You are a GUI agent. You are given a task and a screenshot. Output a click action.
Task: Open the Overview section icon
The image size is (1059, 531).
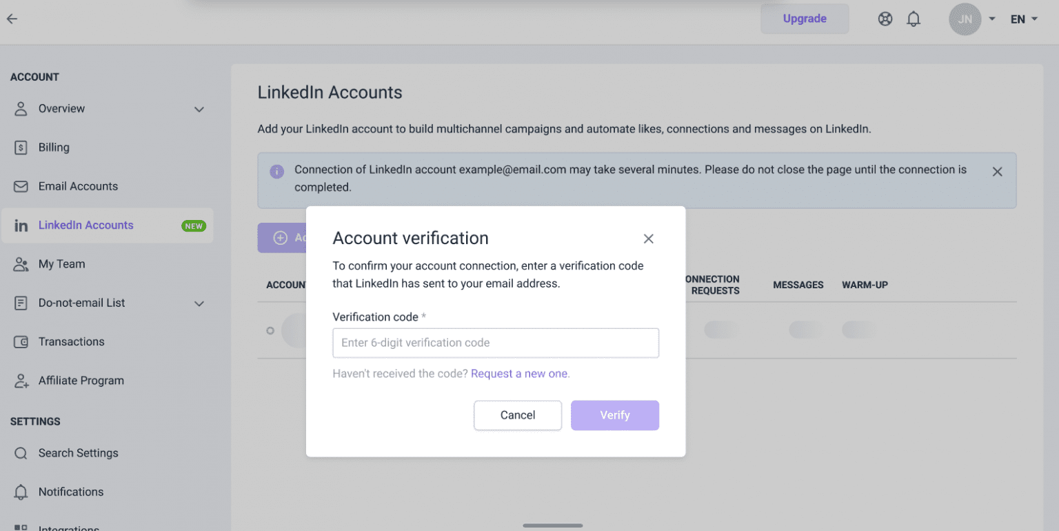coord(21,108)
